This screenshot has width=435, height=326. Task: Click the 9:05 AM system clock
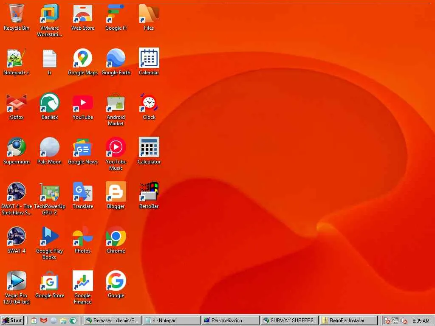421,321
